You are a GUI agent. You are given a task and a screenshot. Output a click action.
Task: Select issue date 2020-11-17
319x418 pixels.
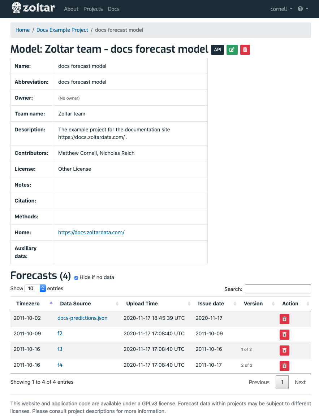(209, 318)
